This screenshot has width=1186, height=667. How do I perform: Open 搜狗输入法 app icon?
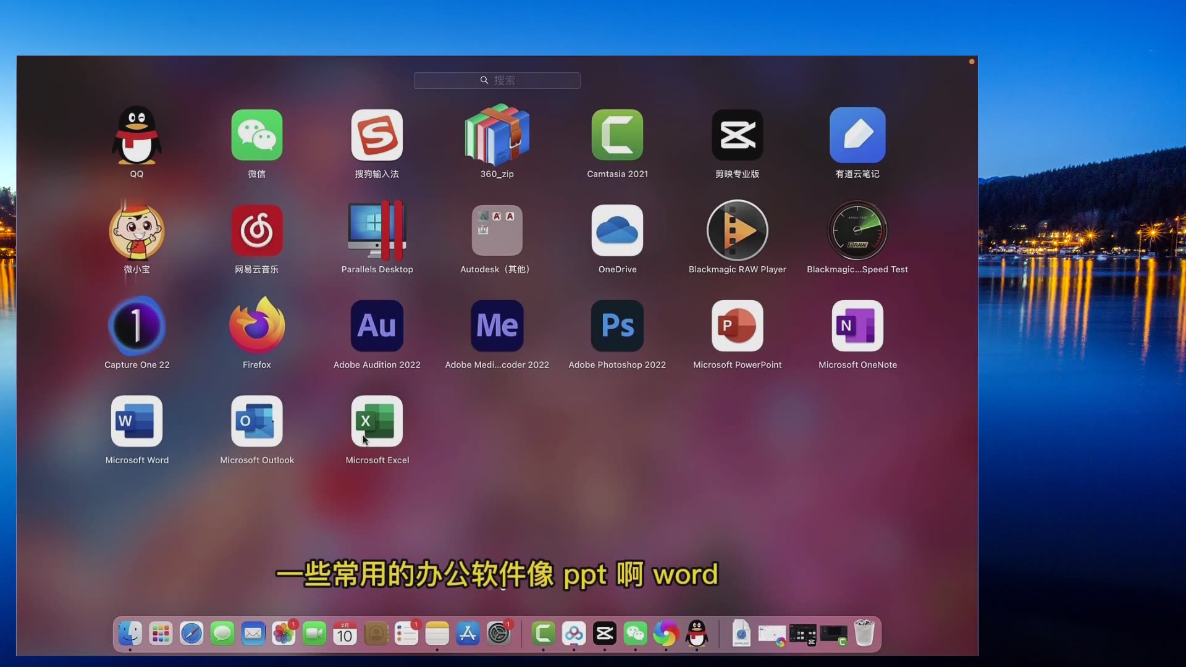(377, 135)
